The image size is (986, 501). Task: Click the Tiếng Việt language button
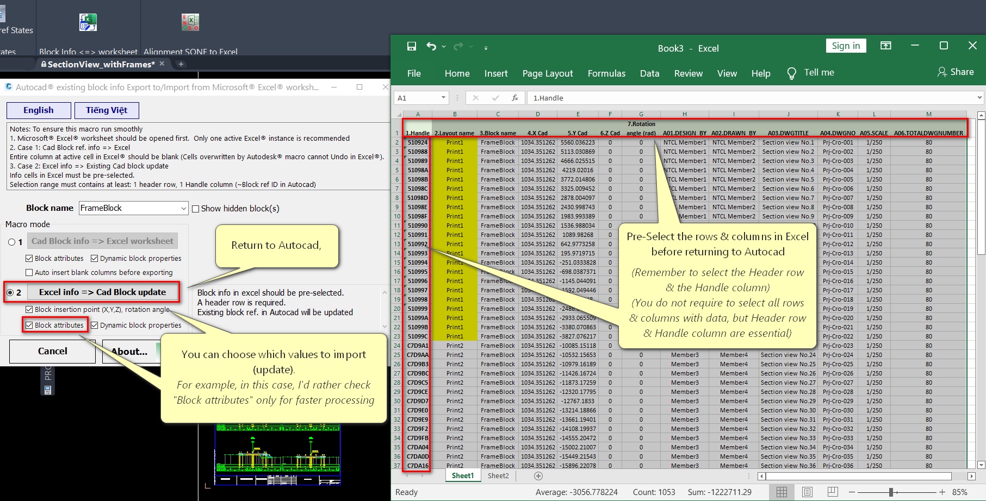(x=107, y=110)
